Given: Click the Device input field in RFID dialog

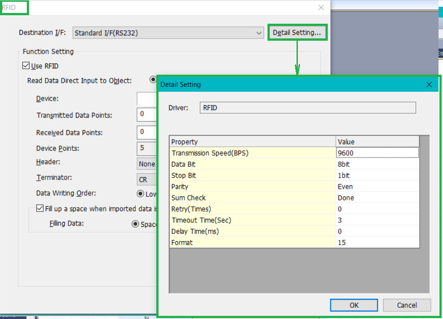Looking at the screenshot, I should tap(146, 99).
